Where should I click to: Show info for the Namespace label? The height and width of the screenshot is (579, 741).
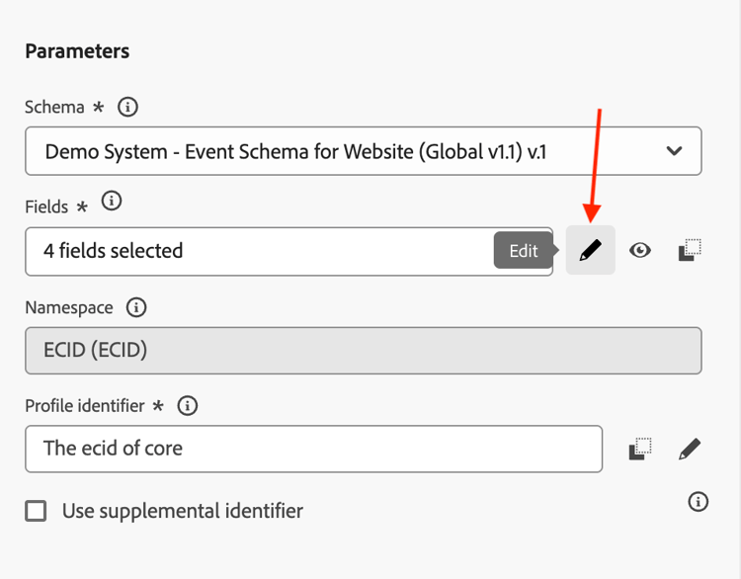tap(137, 307)
